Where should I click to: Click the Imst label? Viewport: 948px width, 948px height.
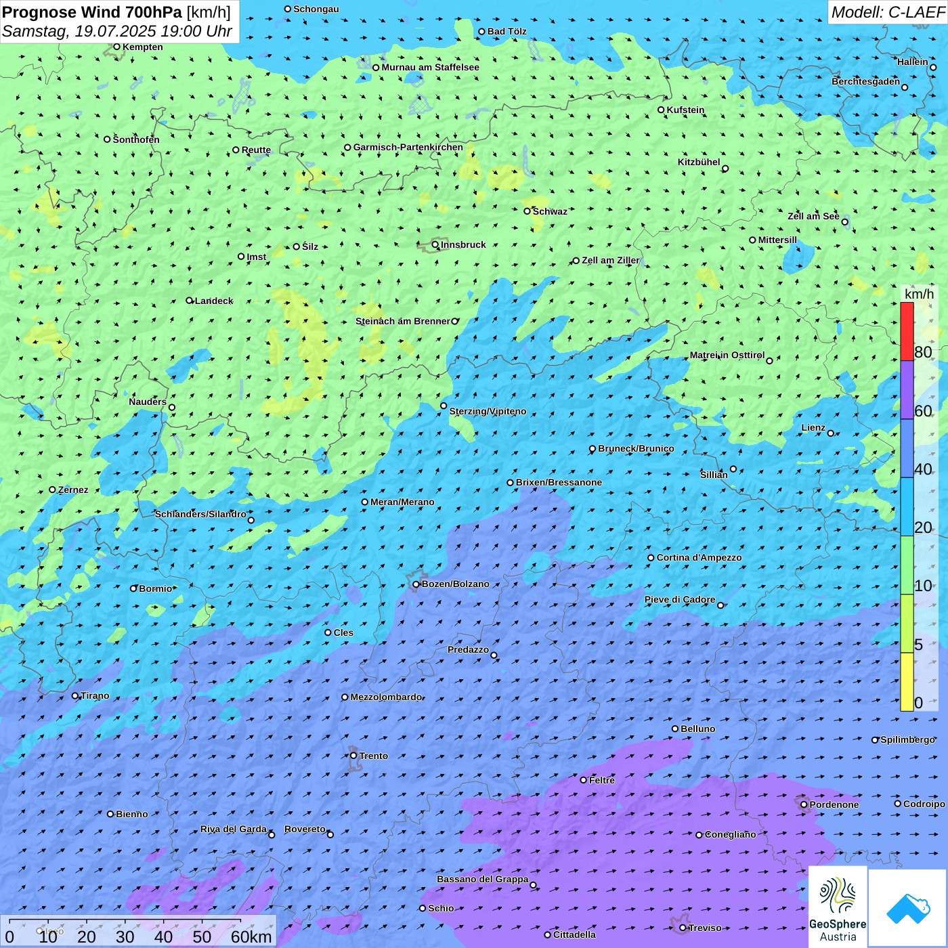(x=257, y=257)
